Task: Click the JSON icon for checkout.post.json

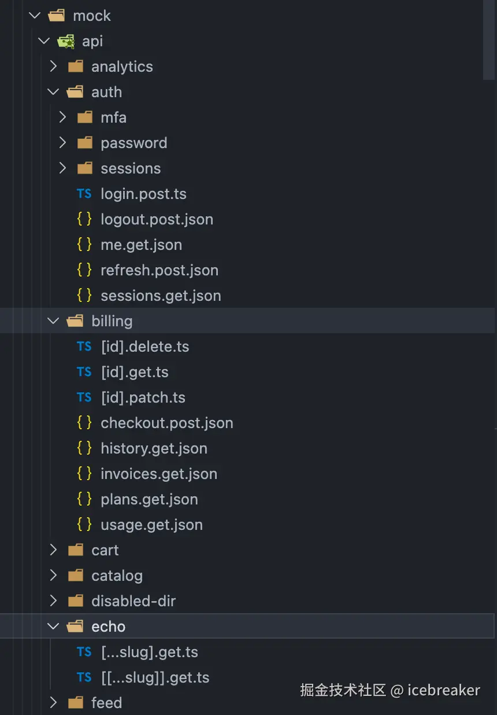Action: point(84,423)
